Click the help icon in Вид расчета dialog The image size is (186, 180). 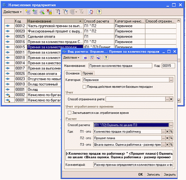[x=106, y=58]
